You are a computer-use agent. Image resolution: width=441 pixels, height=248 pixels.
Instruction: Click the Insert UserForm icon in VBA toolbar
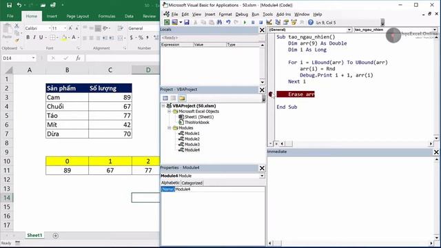tap(174, 22)
